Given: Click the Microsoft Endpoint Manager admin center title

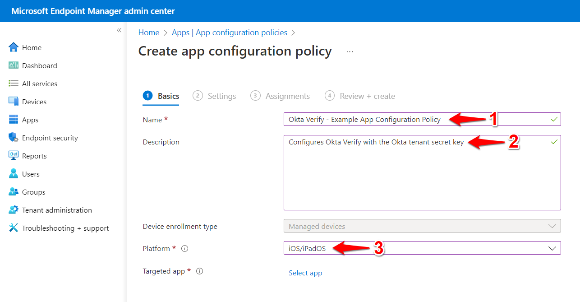Looking at the screenshot, I should (x=93, y=11).
